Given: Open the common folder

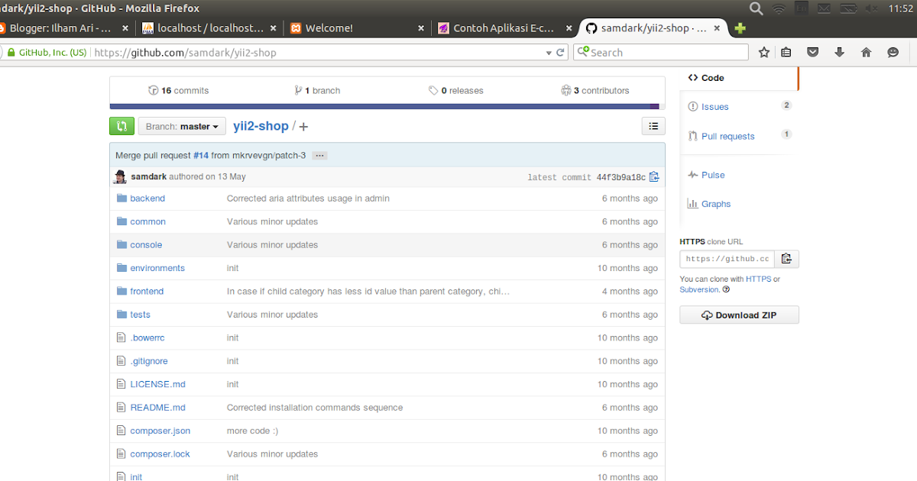Looking at the screenshot, I should pyautogui.click(x=147, y=221).
